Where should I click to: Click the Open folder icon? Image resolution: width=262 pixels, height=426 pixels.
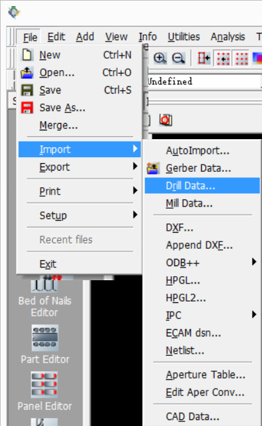click(x=27, y=72)
